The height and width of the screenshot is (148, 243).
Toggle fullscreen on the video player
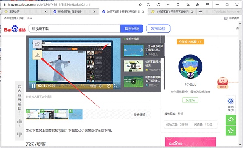(x=115, y=85)
